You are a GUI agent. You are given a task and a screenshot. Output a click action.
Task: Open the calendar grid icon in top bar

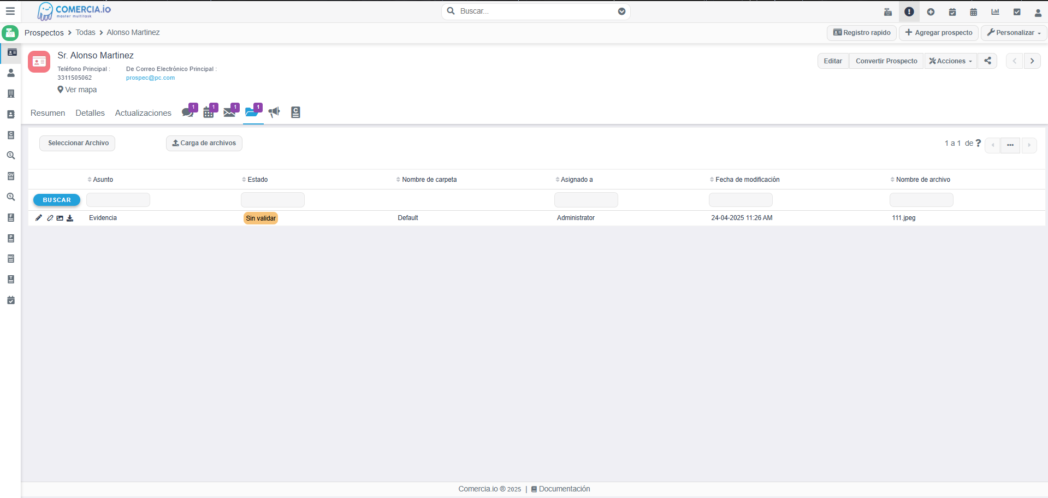pos(974,11)
